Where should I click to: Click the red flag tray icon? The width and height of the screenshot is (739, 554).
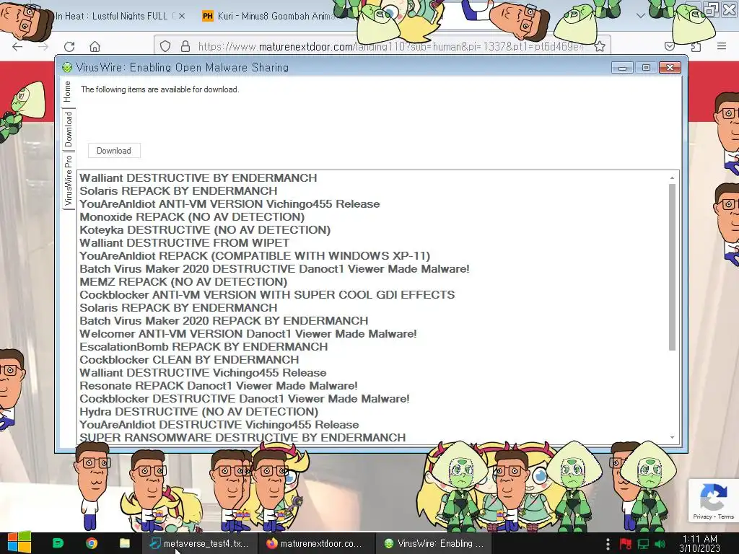click(x=626, y=544)
